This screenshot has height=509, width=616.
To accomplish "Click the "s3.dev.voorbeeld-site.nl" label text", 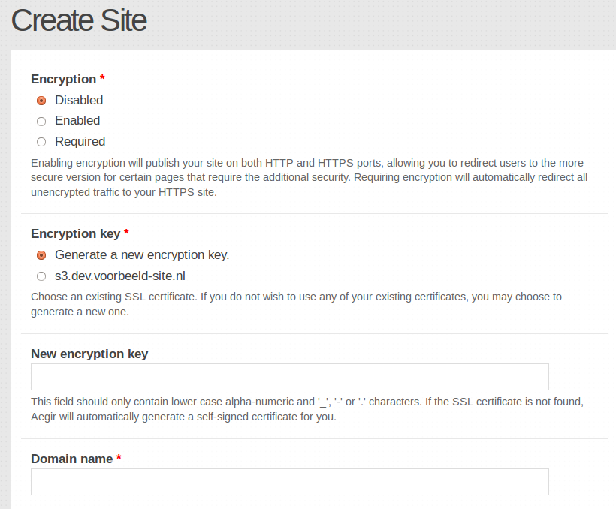I will 120,276.
